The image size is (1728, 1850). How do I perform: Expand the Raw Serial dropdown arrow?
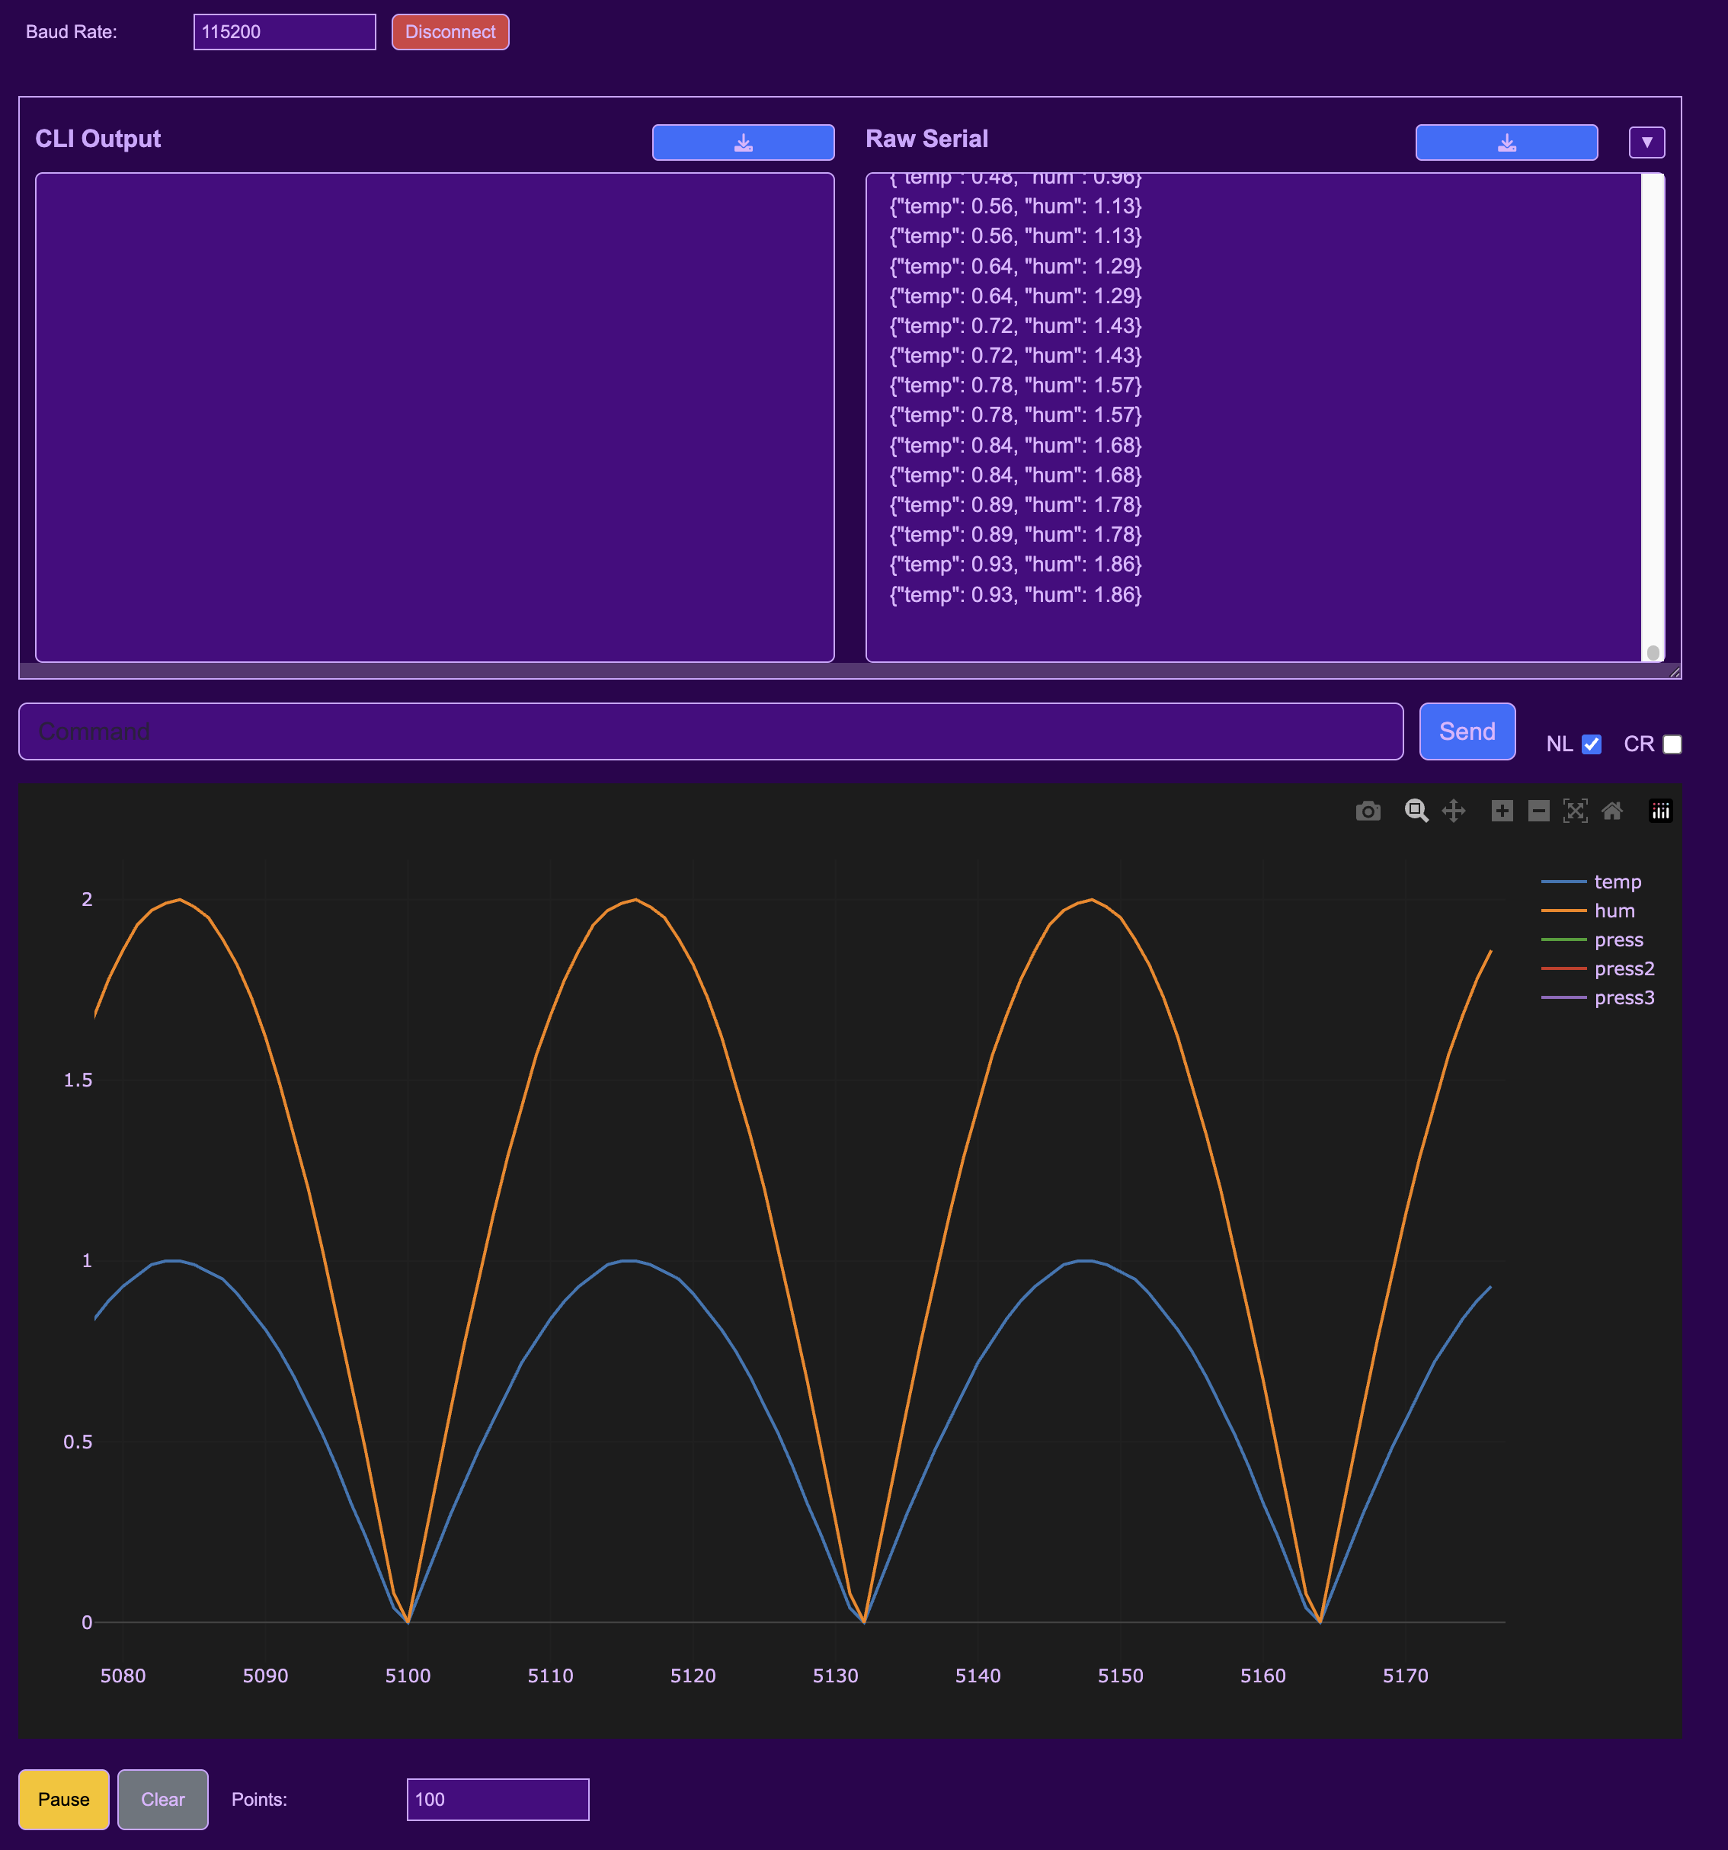coord(1647,142)
